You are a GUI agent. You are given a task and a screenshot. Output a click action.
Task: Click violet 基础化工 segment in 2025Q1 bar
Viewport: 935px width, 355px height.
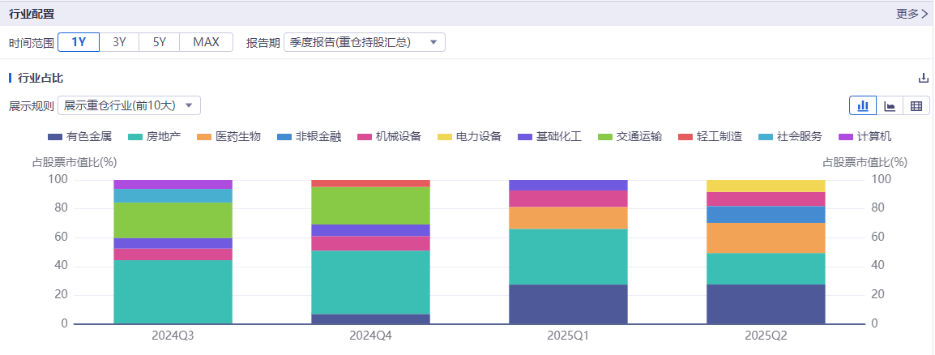click(568, 185)
